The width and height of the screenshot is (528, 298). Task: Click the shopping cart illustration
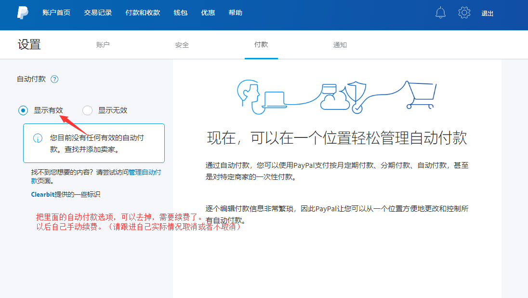pyautogui.click(x=422, y=95)
